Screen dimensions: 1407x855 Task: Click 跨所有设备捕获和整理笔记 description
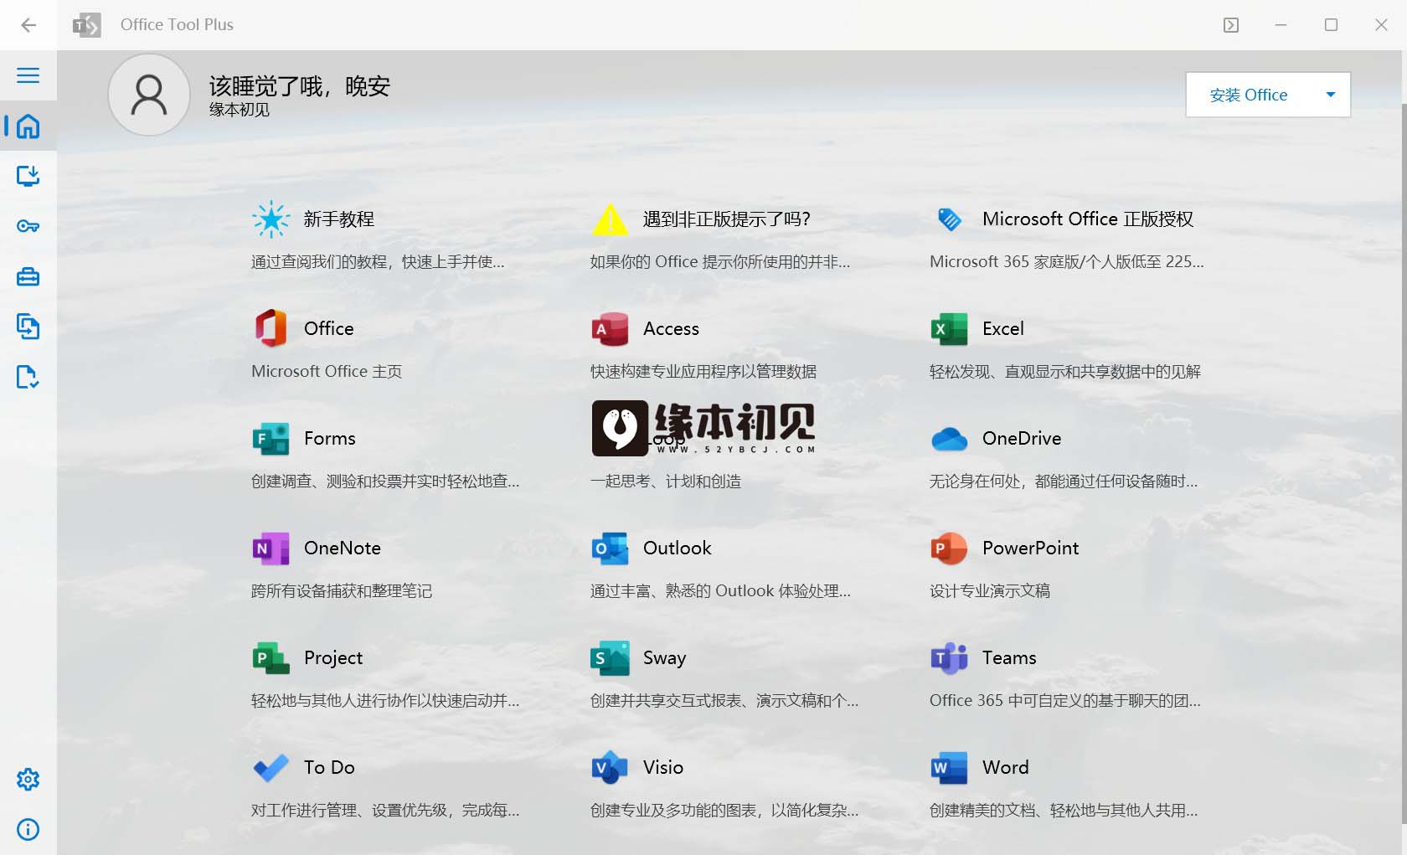coord(342,591)
